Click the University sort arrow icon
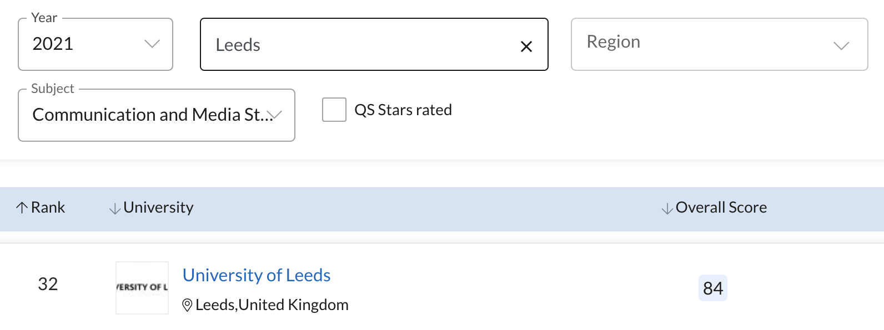The image size is (884, 330). 115,209
